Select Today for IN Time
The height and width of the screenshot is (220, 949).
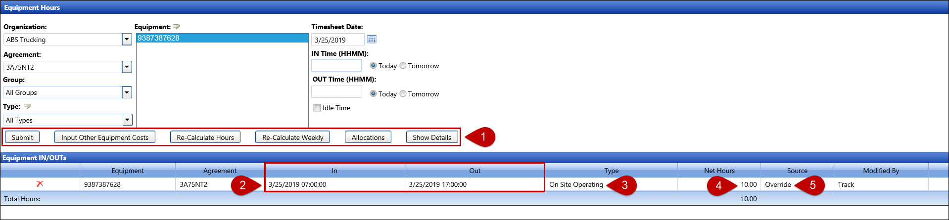[x=373, y=66]
